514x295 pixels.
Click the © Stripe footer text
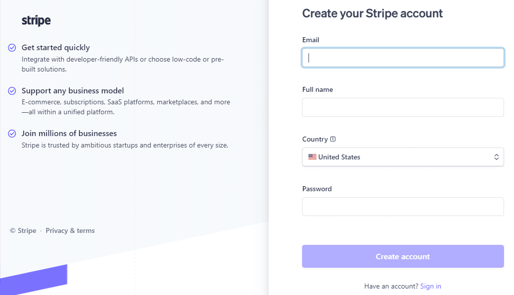pos(22,230)
